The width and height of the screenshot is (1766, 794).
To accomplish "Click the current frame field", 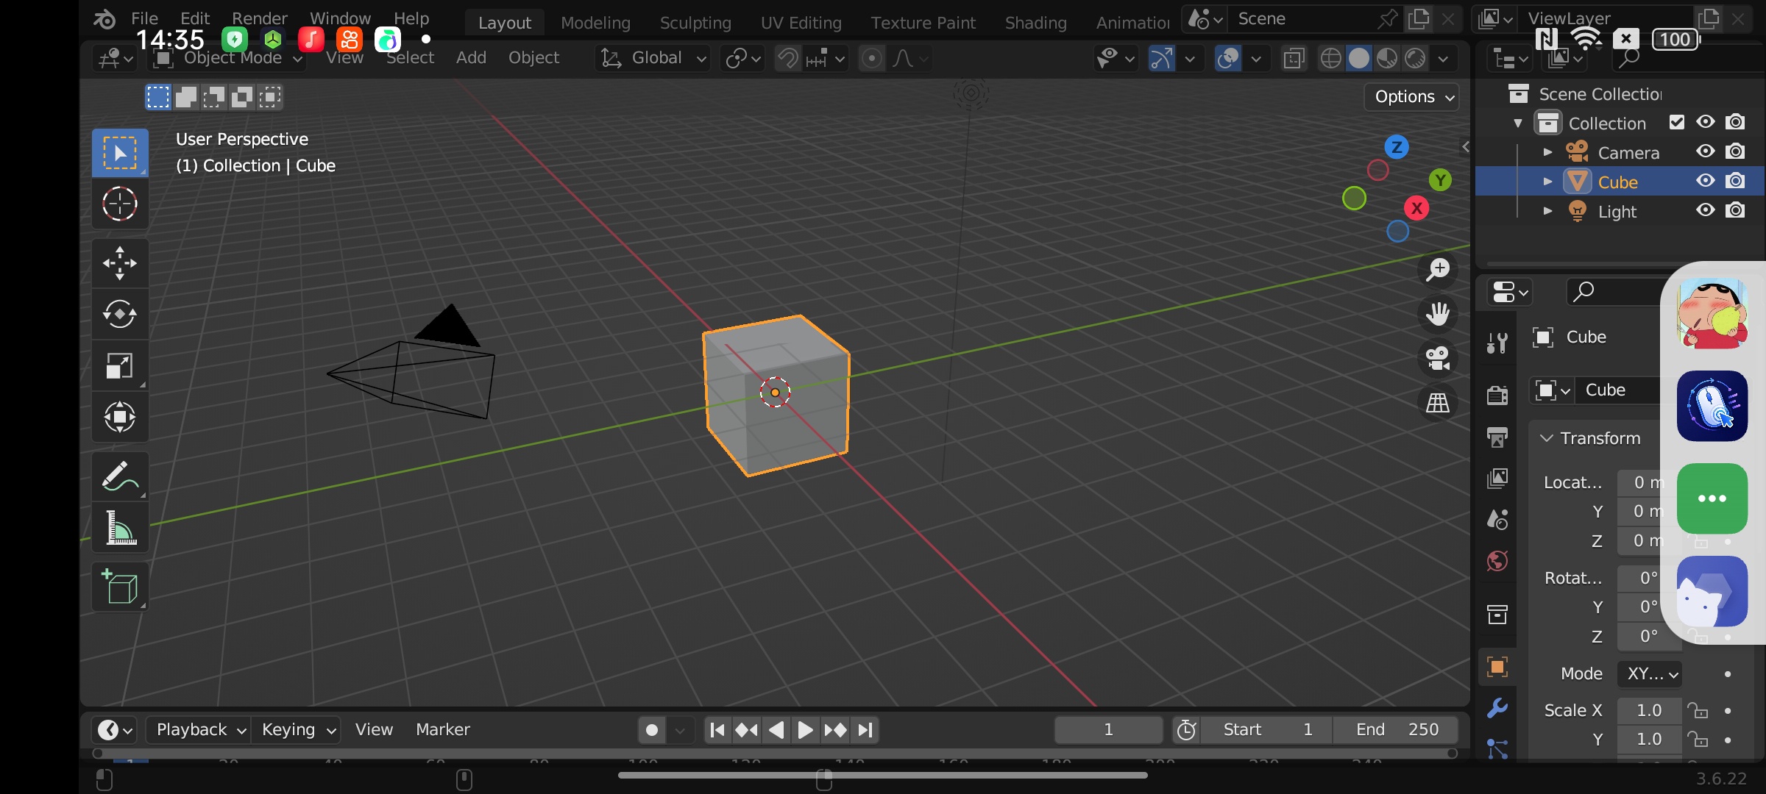I will click(x=1108, y=730).
